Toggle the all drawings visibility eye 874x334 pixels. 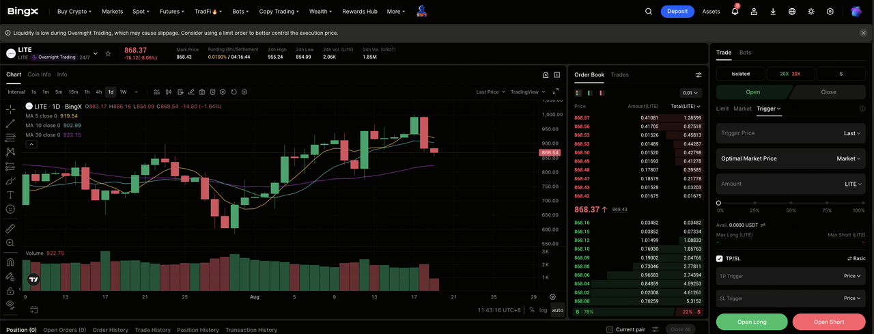10,304
